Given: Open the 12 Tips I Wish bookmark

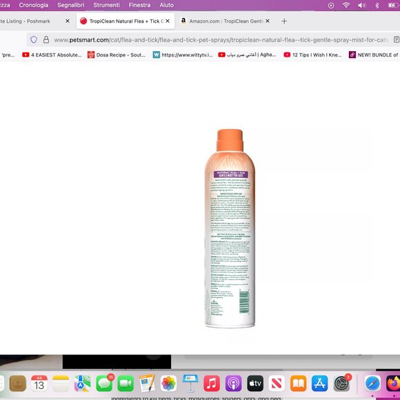Looking at the screenshot, I should coord(312,55).
